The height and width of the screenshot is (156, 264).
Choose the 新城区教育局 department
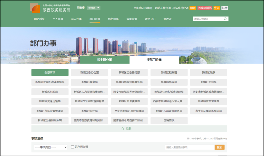point(89,82)
